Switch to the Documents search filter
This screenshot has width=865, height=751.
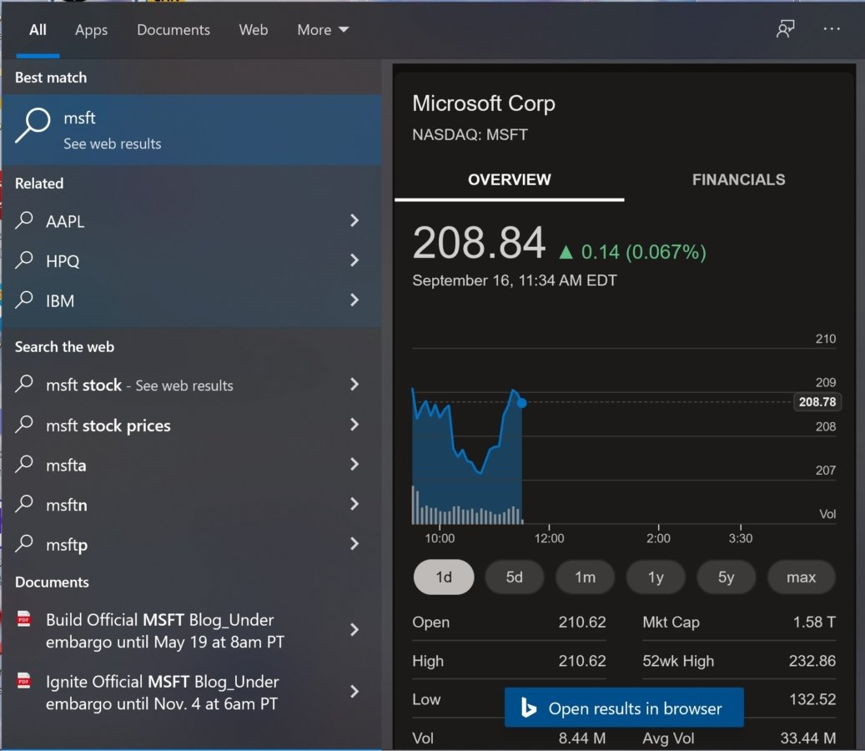point(174,30)
